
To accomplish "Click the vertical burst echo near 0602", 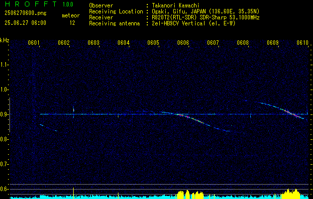I will tap(74, 112).
